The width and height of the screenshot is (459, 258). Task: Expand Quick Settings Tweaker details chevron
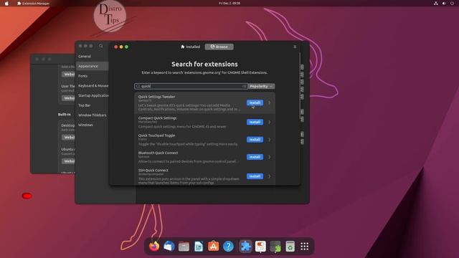pos(270,102)
